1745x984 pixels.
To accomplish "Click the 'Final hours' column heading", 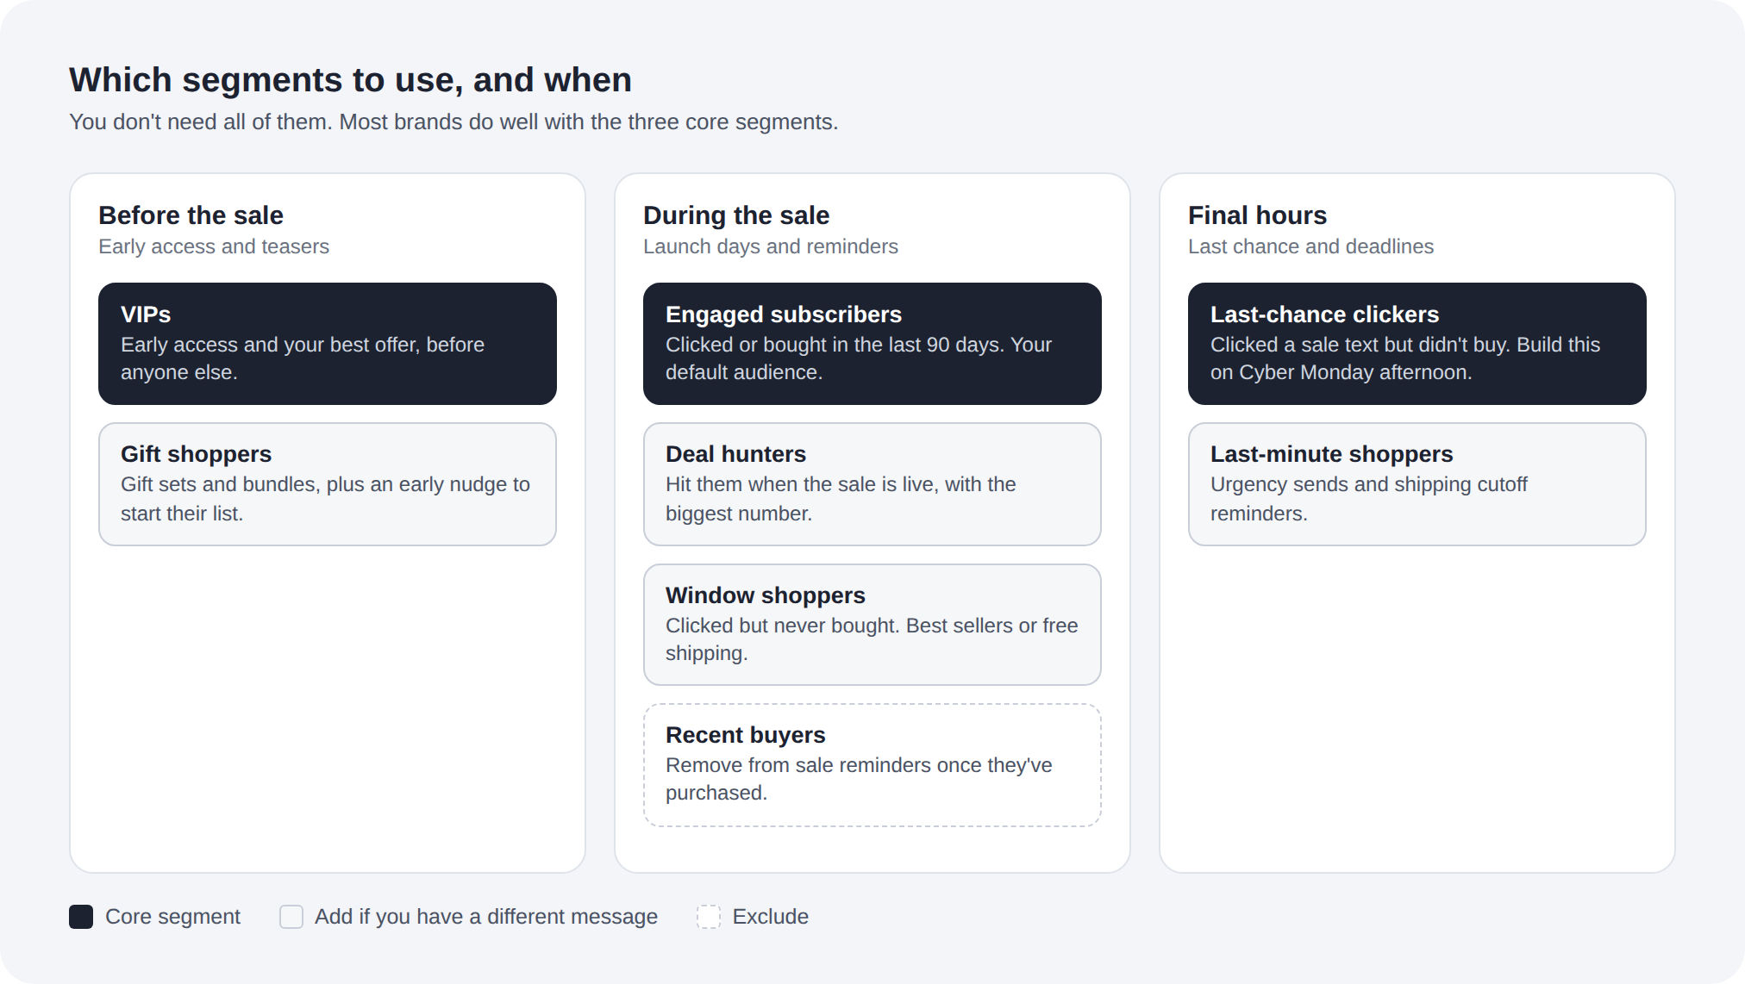I will coord(1257,215).
